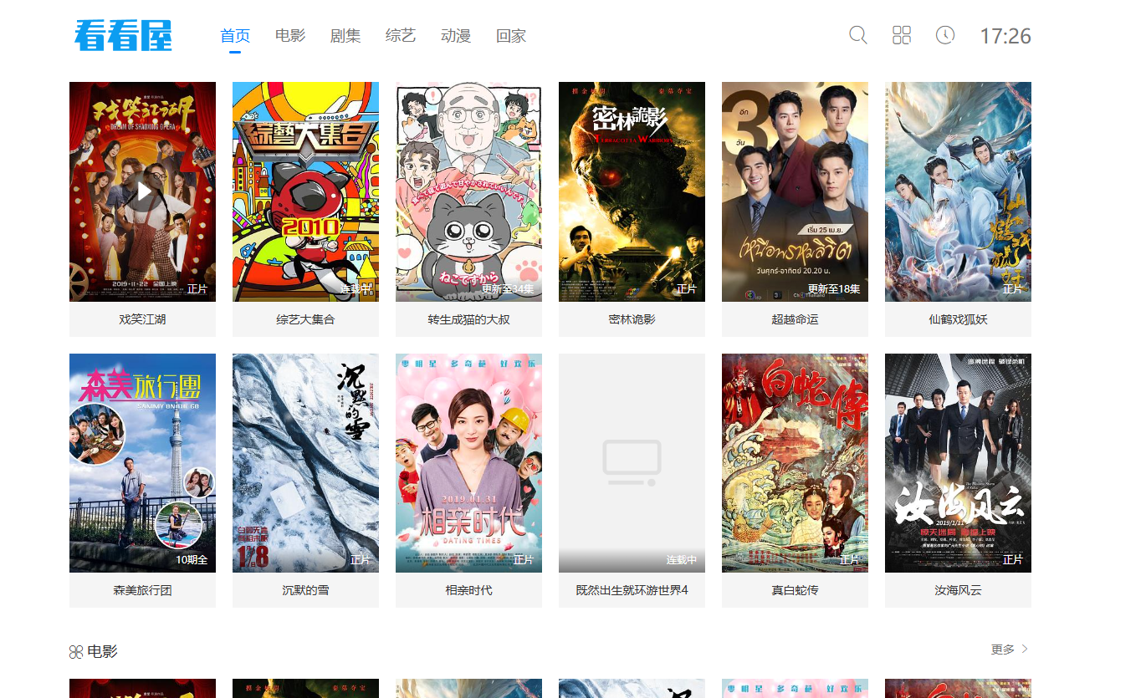Click the 超越命运 title link
1146x698 pixels.
coord(795,319)
